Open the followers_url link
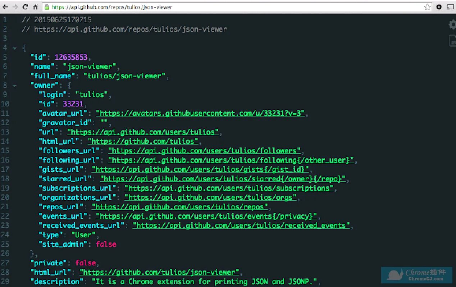Viewport: 456px width, 287px height. pyautogui.click(x=204, y=151)
